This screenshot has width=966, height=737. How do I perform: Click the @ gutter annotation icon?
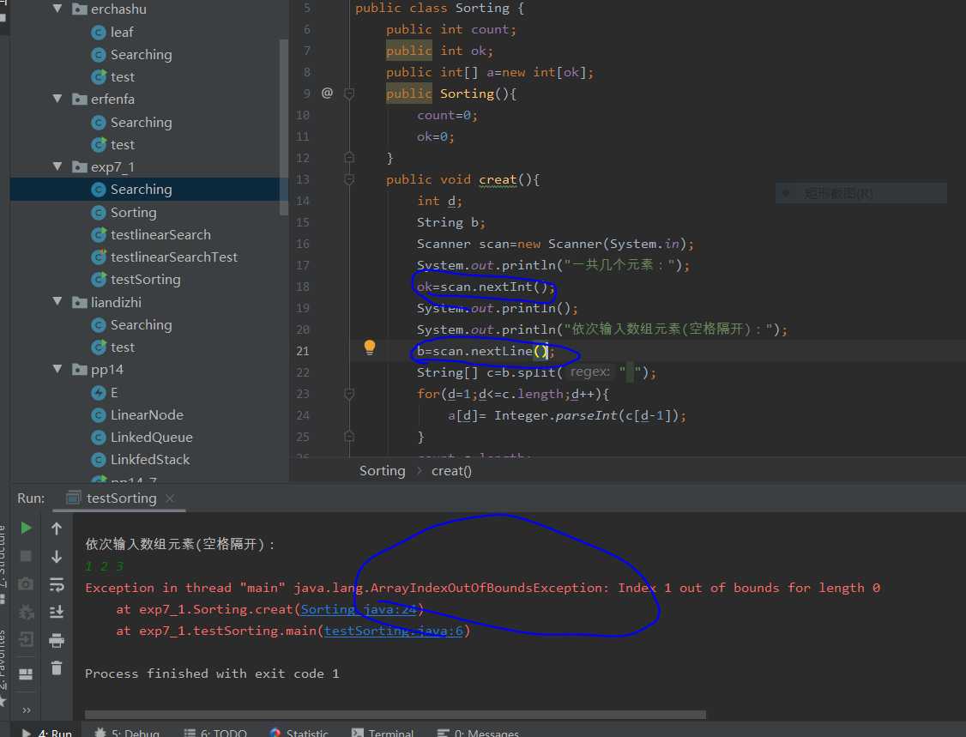coord(327,93)
